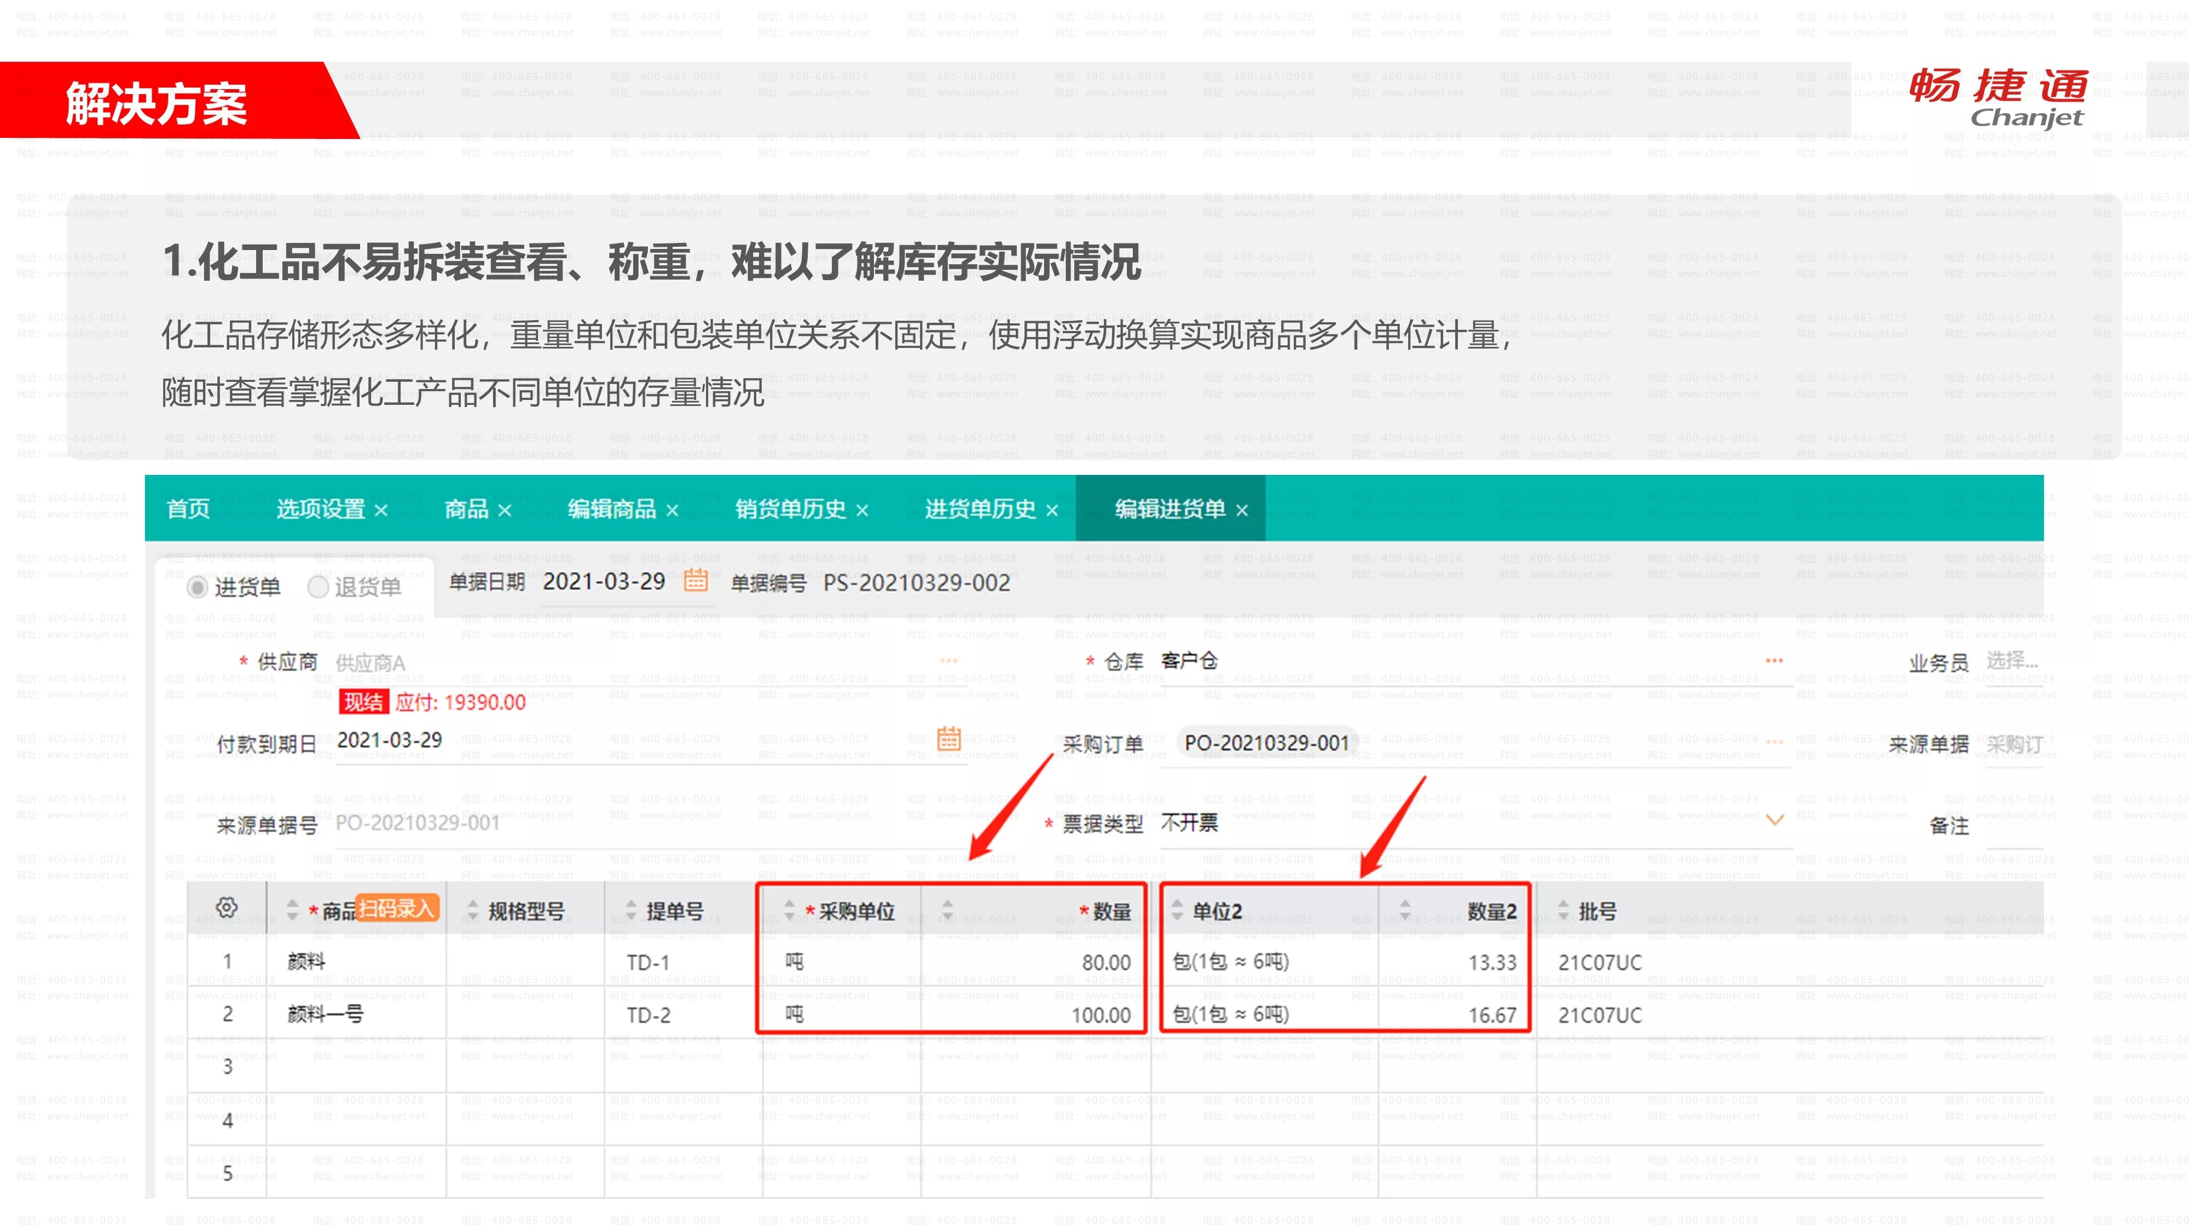Close the 编辑进货单 tab
Screen dimensions: 2189x1231
click(x=1242, y=510)
